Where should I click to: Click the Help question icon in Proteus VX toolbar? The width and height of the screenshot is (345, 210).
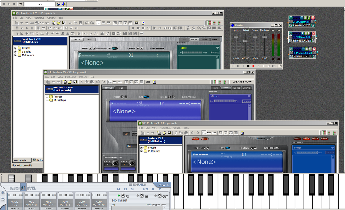tap(154, 82)
